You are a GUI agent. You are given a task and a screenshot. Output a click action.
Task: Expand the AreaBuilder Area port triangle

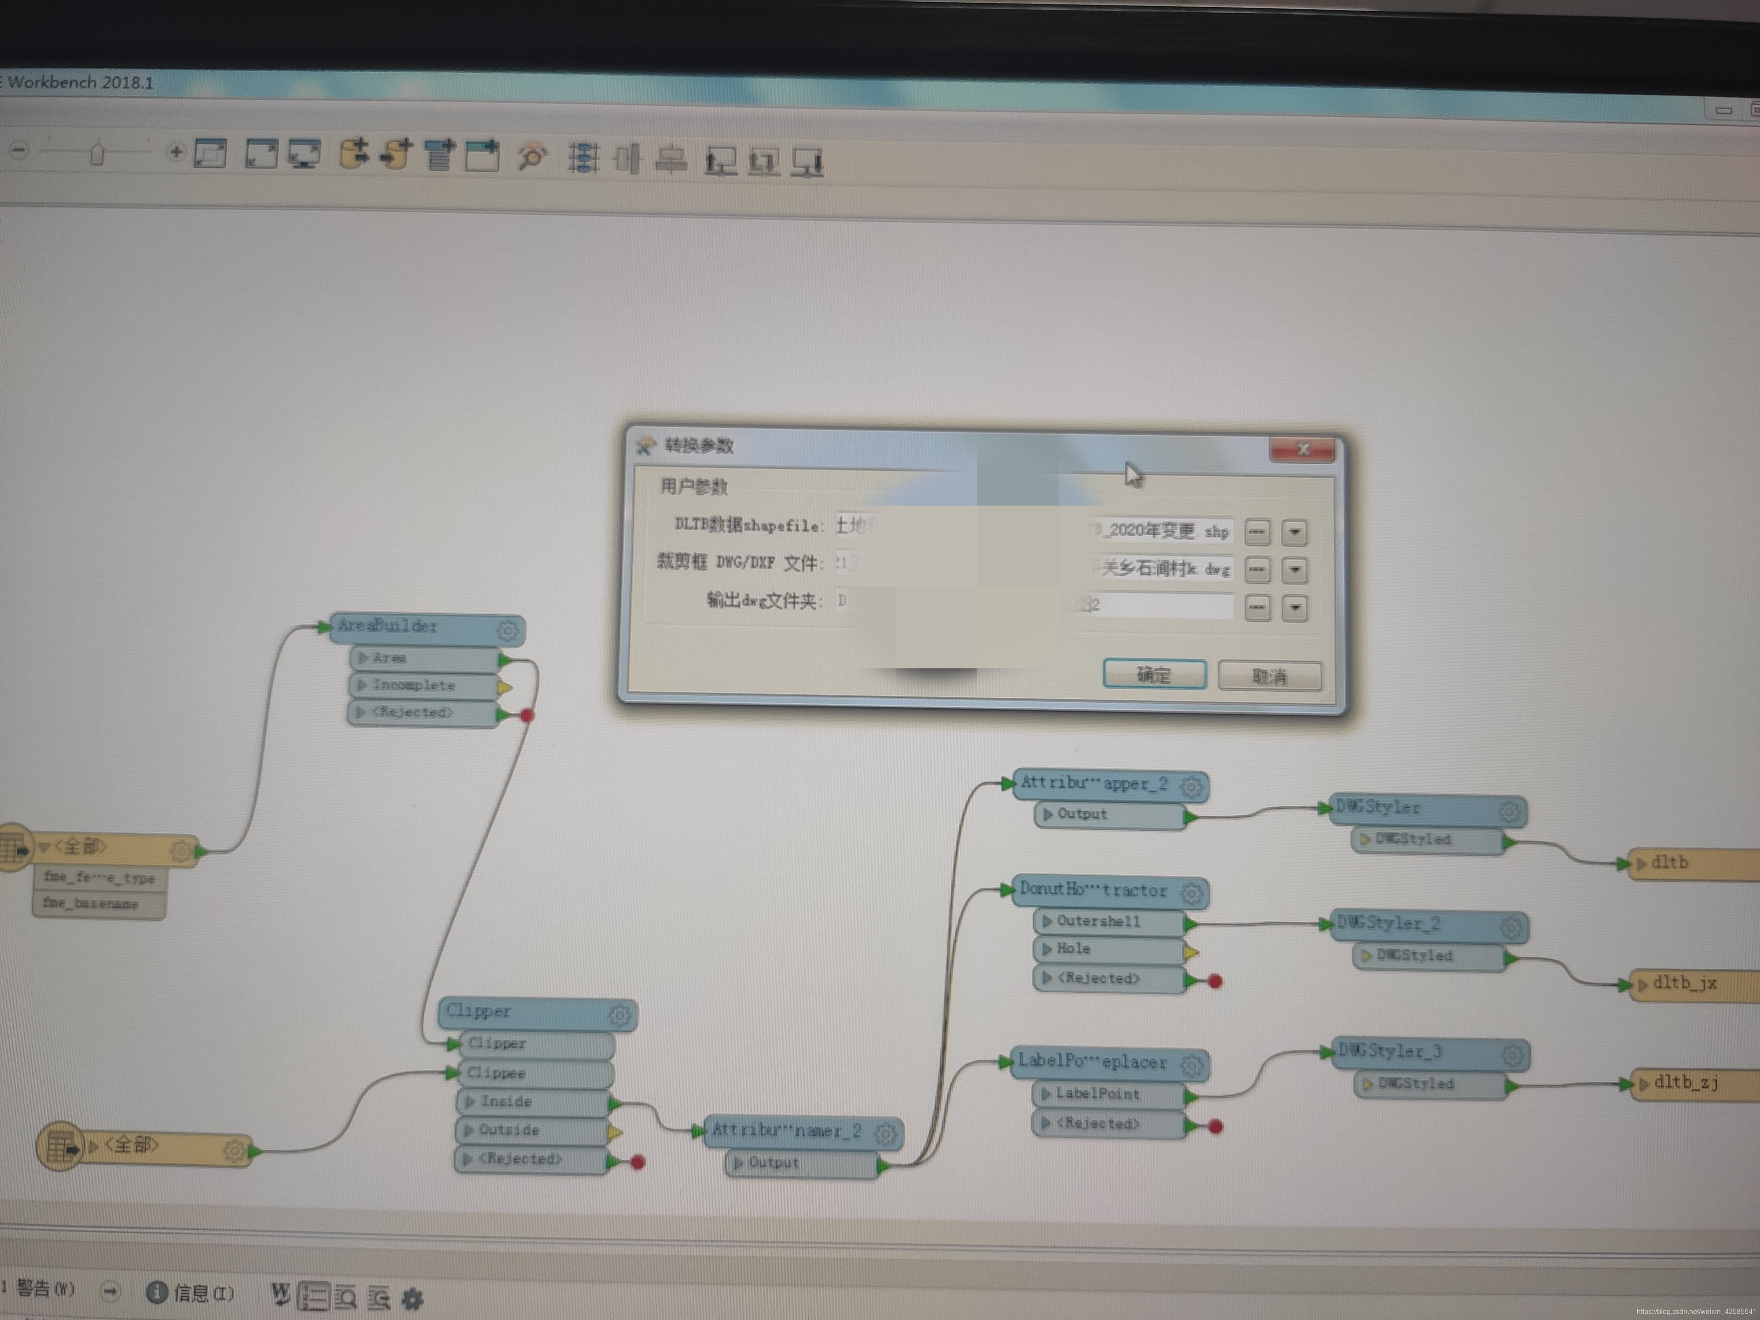[x=363, y=658]
